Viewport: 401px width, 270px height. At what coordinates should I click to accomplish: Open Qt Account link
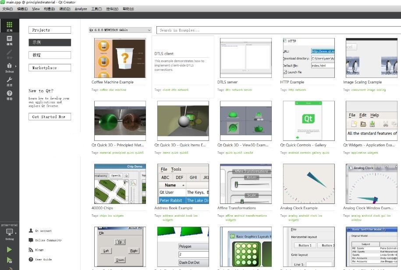tap(43, 231)
